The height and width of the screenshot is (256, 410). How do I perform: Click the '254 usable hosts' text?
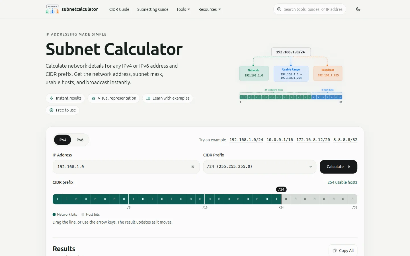(342, 182)
